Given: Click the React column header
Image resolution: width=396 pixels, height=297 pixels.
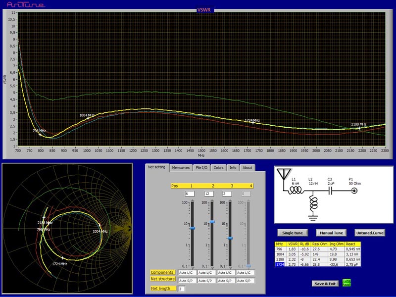Looking at the screenshot, I should tap(352, 244).
